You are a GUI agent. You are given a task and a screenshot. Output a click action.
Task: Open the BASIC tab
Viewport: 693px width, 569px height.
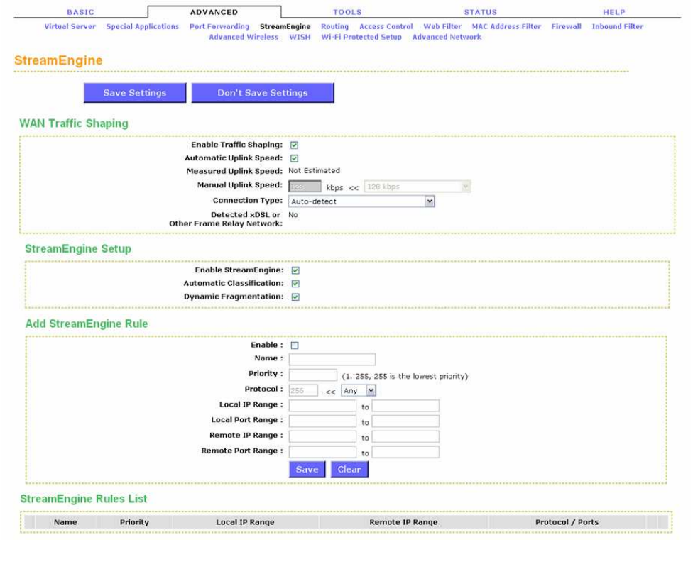(80, 12)
